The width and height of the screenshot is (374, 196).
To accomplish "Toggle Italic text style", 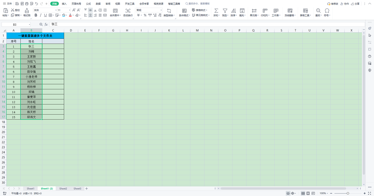I will point(41,15).
